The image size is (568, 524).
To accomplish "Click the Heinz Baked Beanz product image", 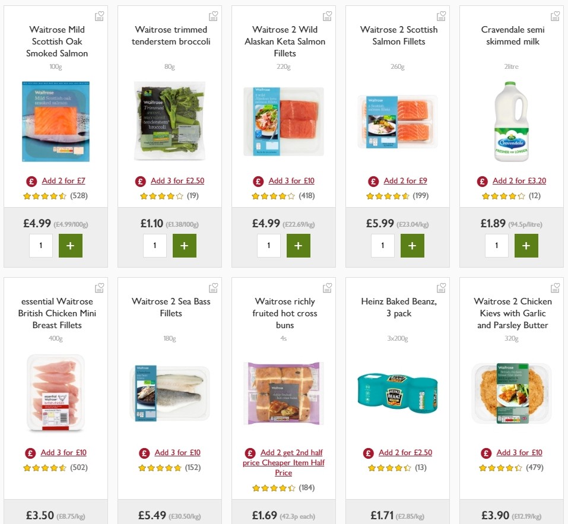I will (397, 392).
